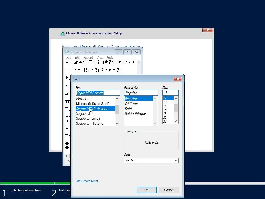Close the Font dialog with the X
265x199 pixels.
(x=178, y=79)
